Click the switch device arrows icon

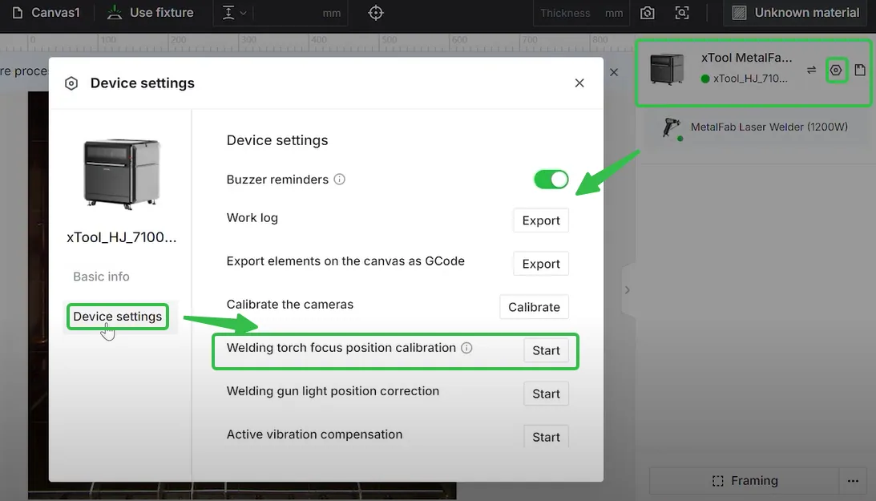(811, 70)
